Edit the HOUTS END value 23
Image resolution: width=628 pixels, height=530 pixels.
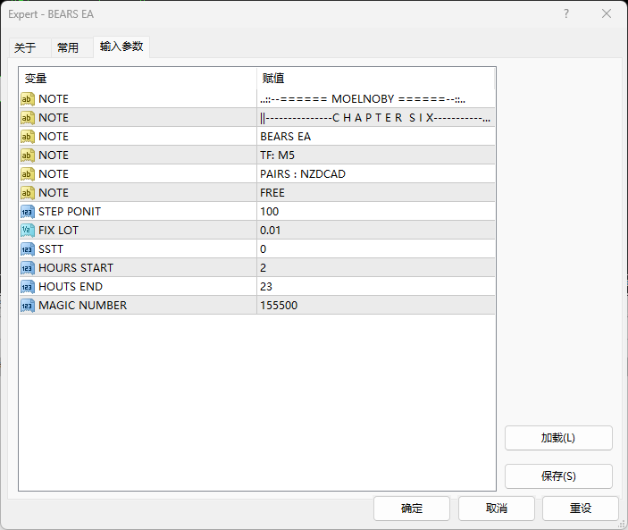[376, 287]
